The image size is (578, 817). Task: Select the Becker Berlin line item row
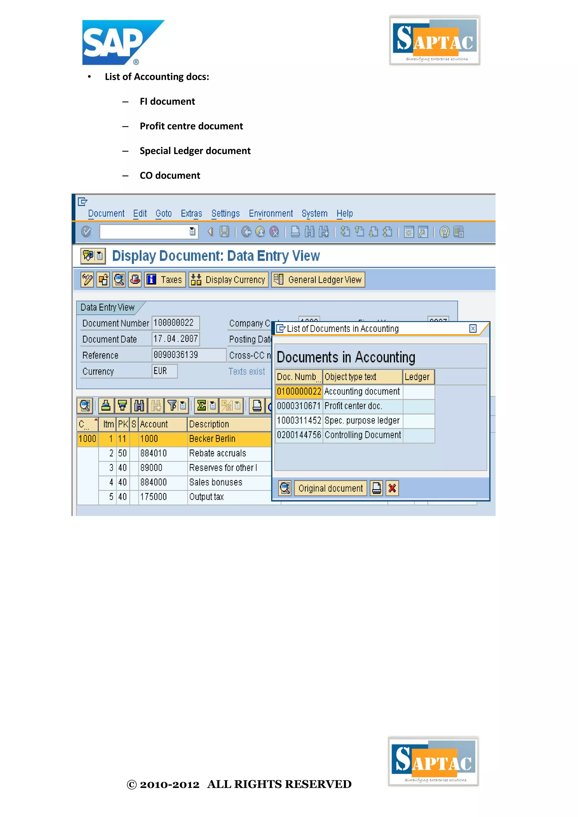tap(174, 439)
